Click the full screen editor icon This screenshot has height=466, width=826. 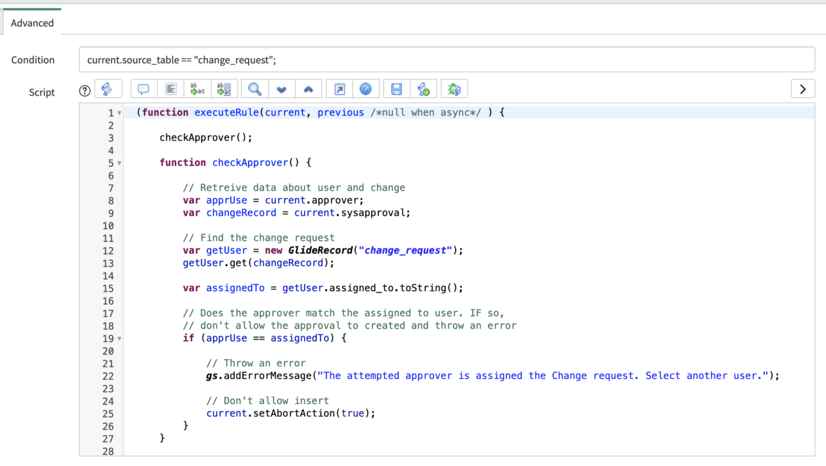point(339,89)
